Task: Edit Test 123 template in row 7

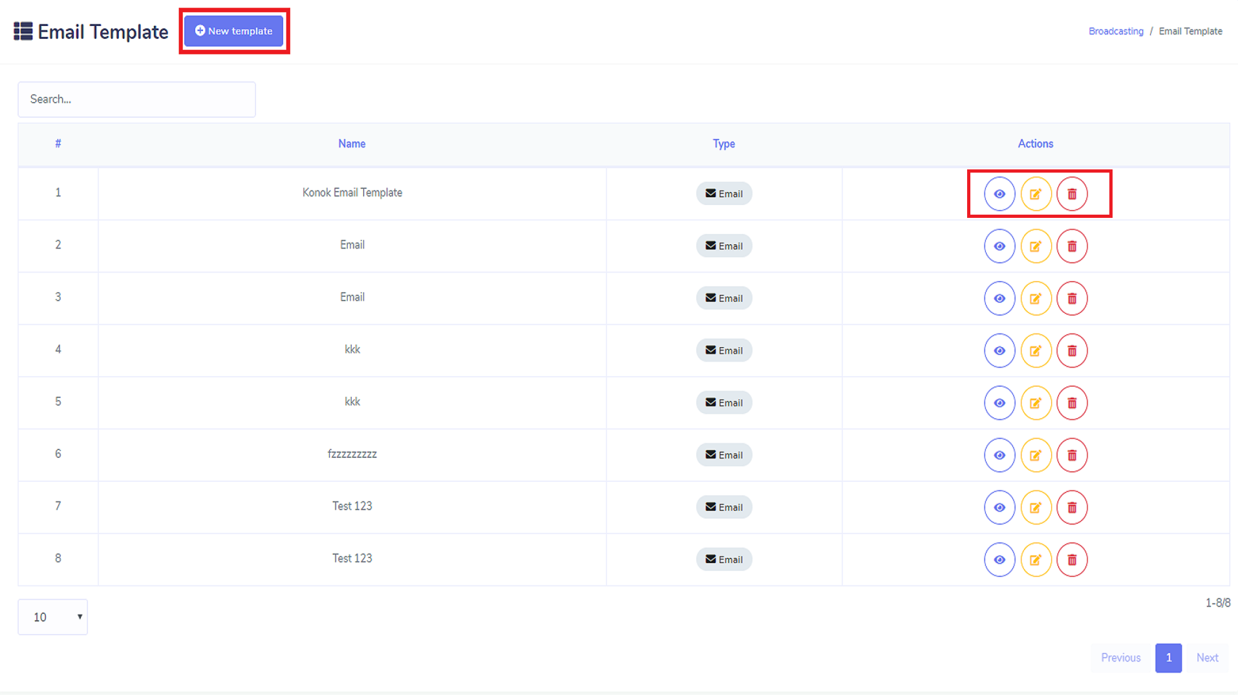Action: [1036, 508]
